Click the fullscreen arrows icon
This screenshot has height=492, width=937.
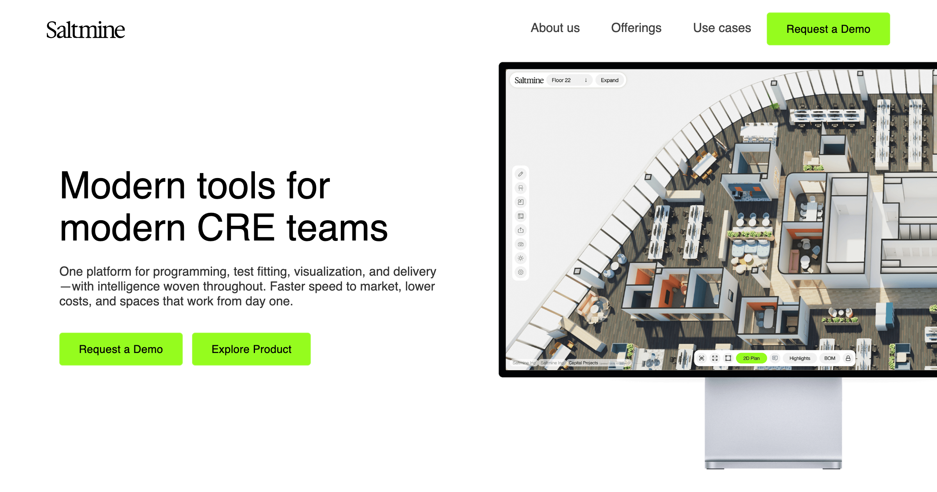pos(715,358)
